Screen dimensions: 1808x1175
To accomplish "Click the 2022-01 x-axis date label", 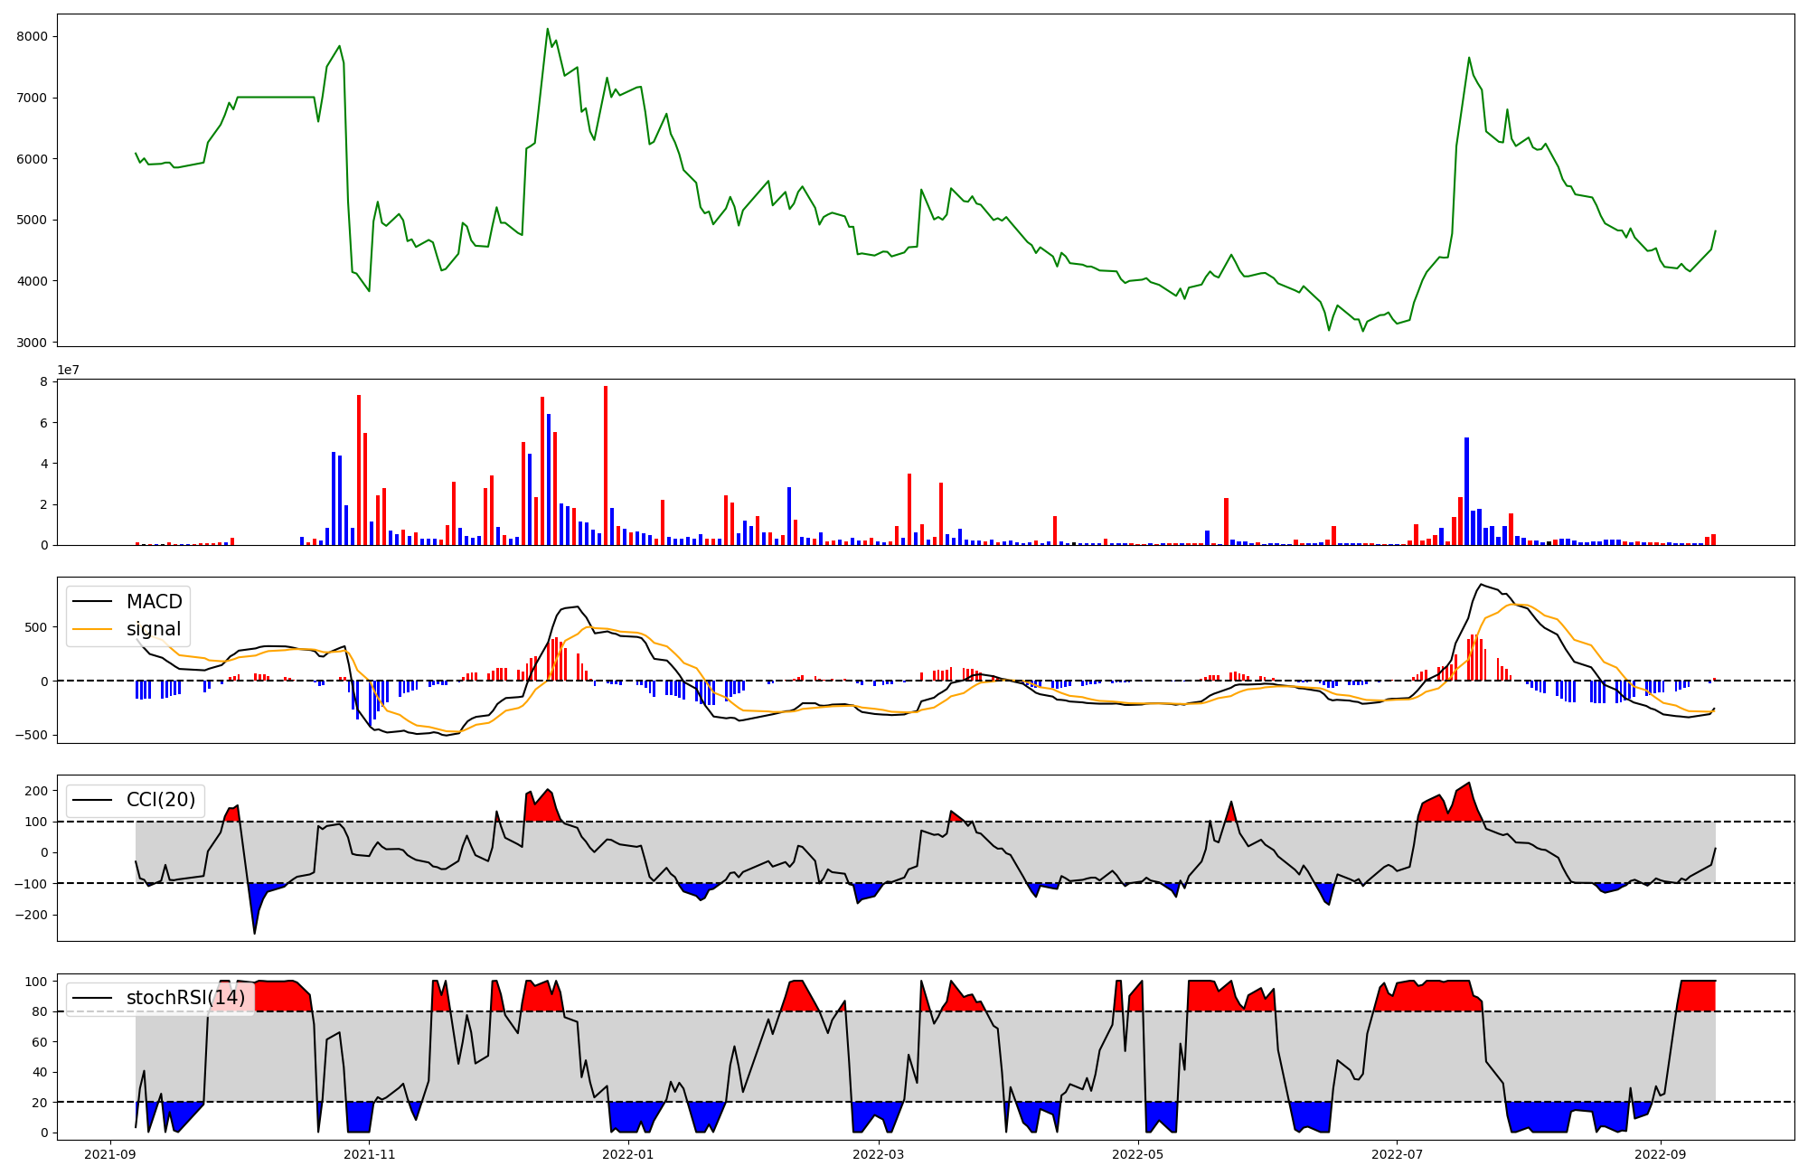I will coord(627,1154).
